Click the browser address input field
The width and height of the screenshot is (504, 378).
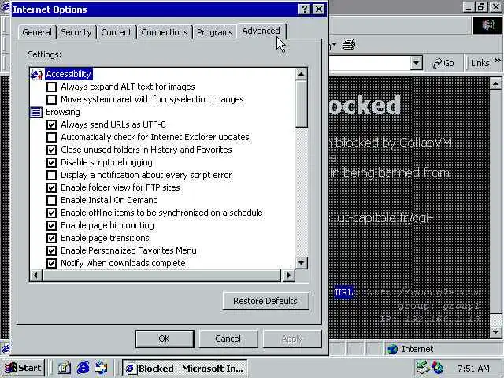click(x=369, y=63)
